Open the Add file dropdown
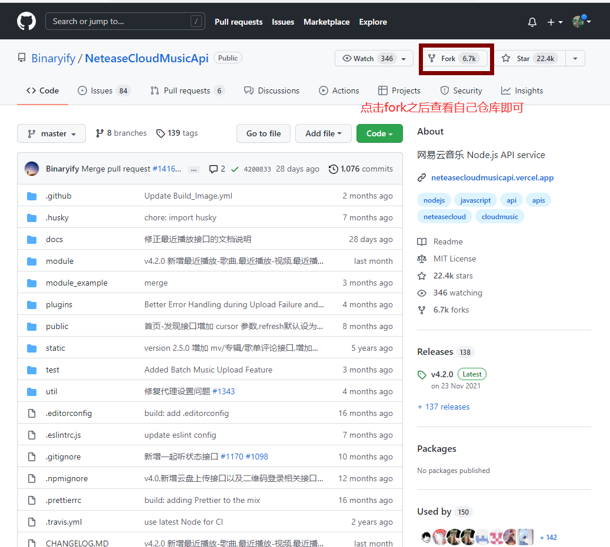610x547 pixels. point(324,133)
